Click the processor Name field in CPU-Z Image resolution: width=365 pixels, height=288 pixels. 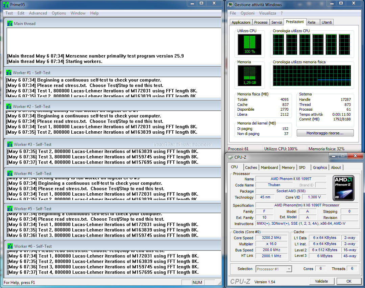(x=291, y=179)
